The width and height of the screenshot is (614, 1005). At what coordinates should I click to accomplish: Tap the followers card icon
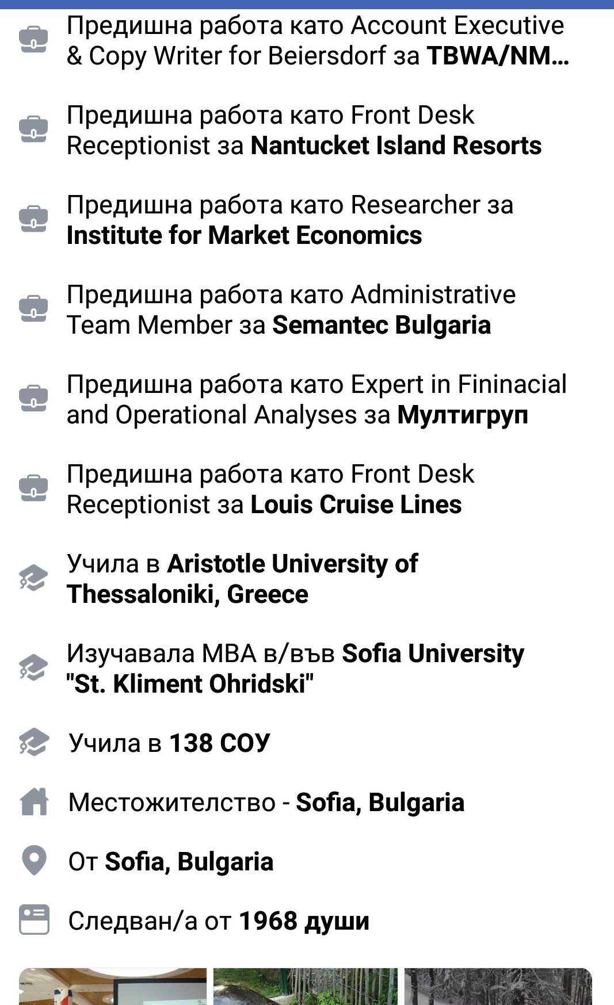(x=33, y=919)
